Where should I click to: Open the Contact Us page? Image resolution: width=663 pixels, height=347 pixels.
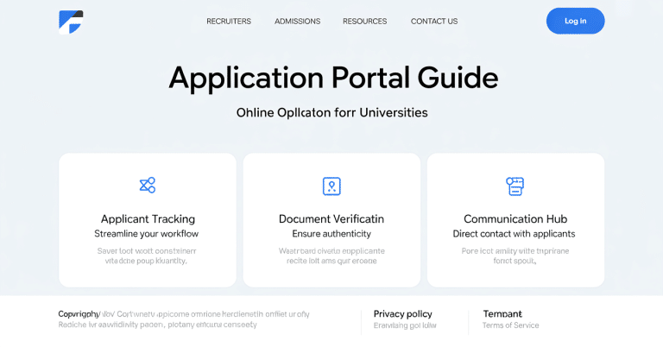(x=434, y=22)
